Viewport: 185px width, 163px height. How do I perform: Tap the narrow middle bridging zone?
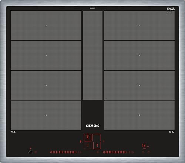[x=92, y=56]
